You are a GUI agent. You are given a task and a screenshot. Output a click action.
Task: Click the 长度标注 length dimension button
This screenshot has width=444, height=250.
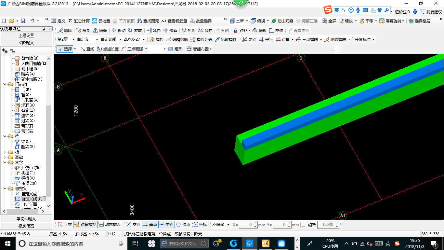tap(362, 39)
